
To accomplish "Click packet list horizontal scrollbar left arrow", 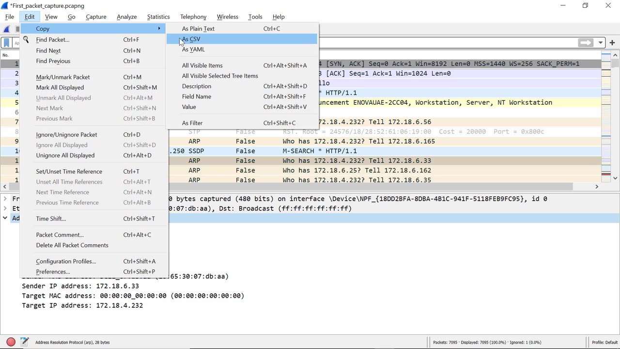I will [x=5, y=187].
